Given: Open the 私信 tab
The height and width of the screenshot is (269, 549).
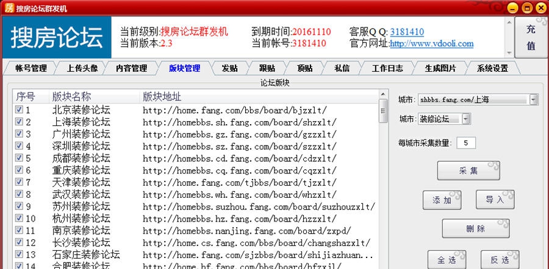Looking at the screenshot, I should click(x=342, y=68).
